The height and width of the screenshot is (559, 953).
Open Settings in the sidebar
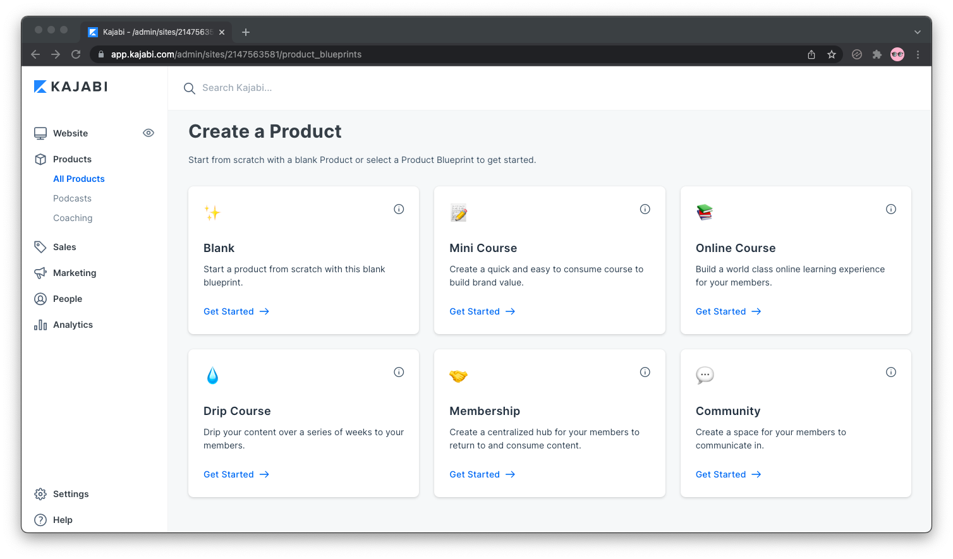click(71, 494)
